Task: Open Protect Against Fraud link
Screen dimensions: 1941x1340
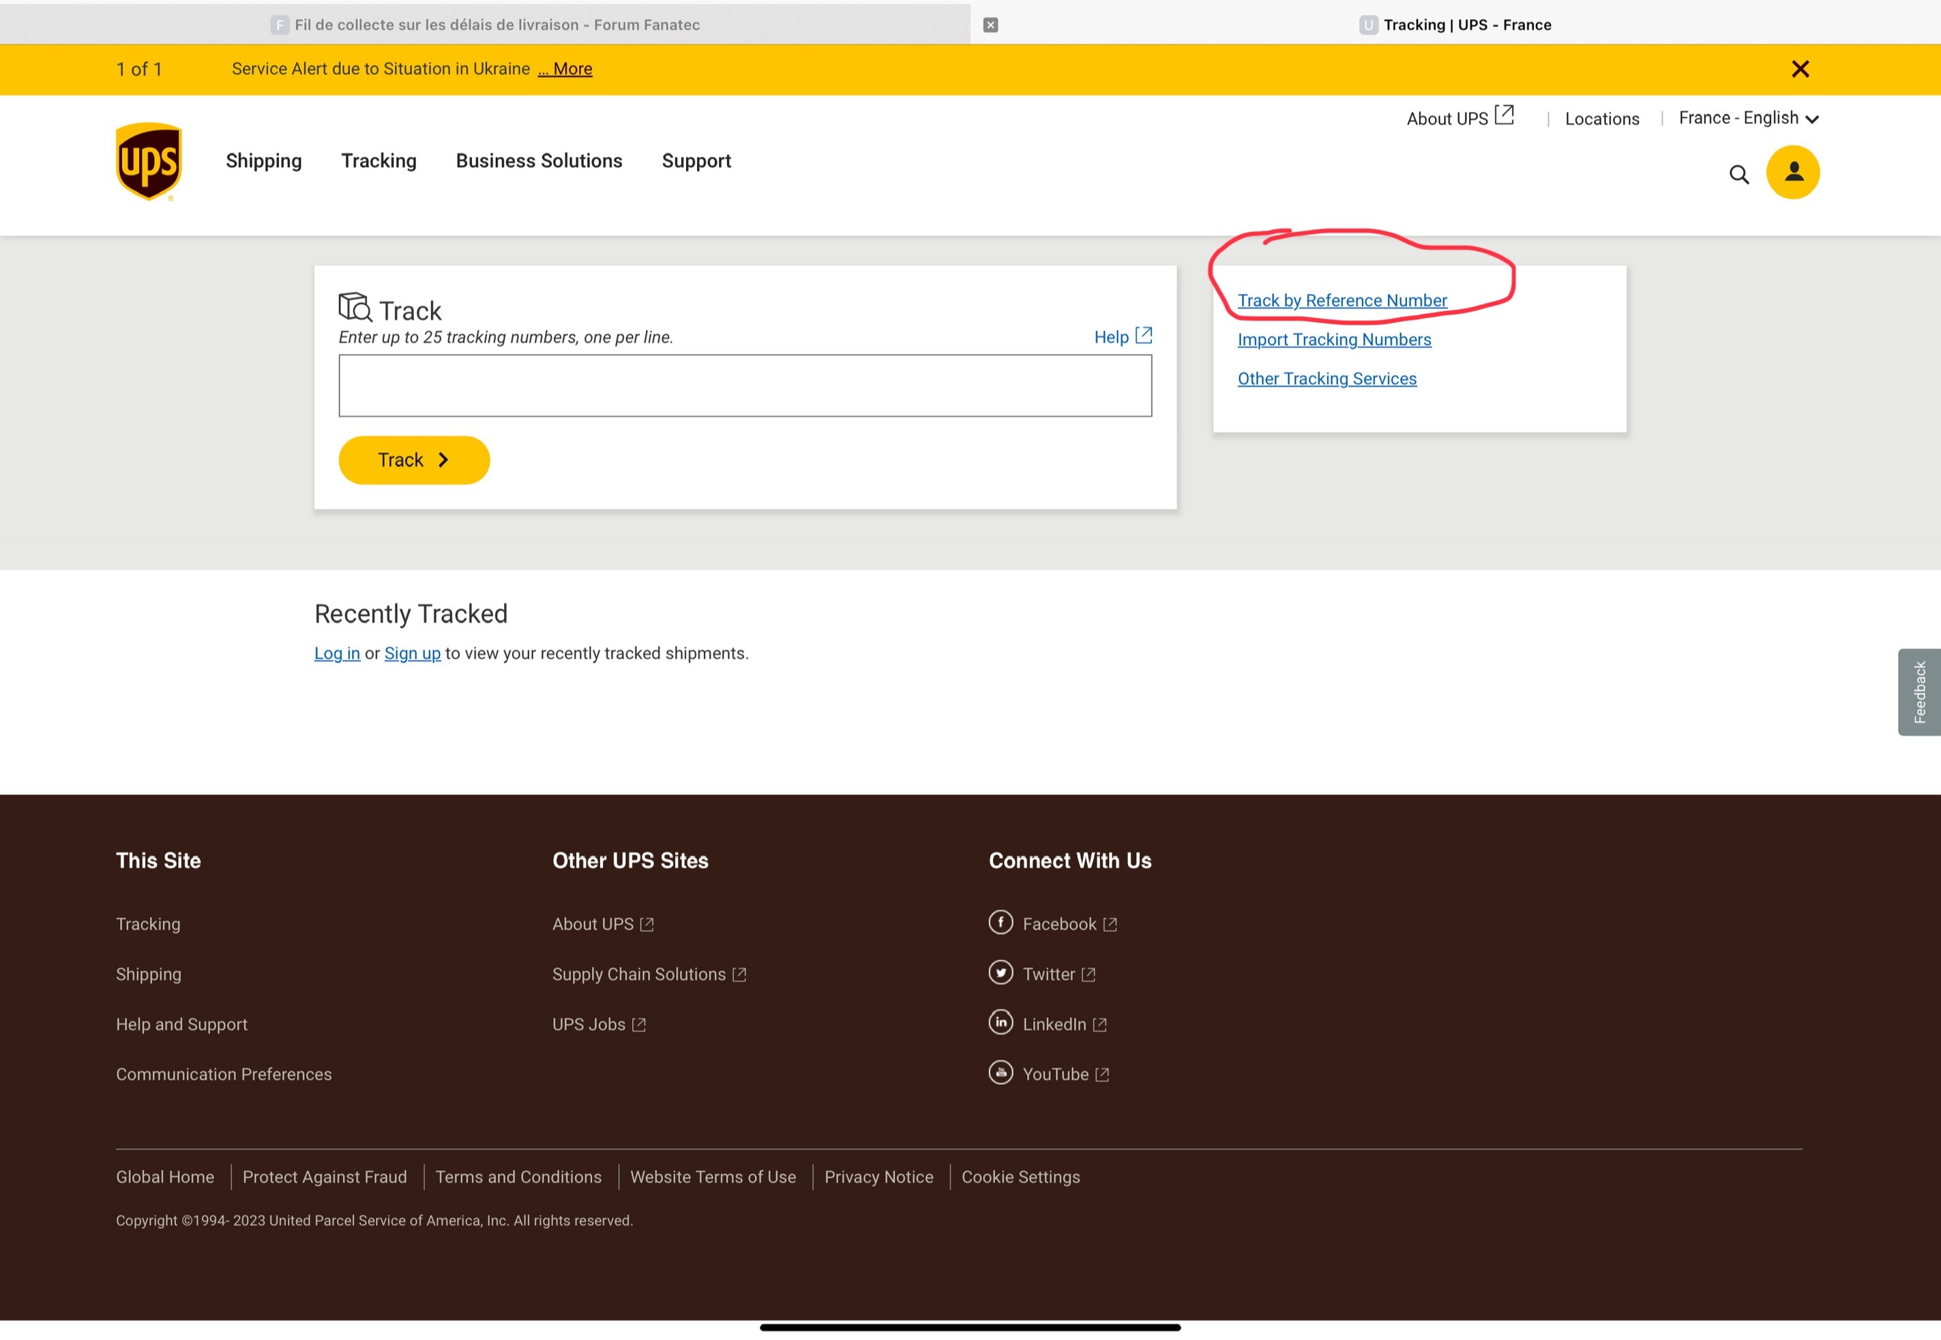Action: tap(325, 1176)
